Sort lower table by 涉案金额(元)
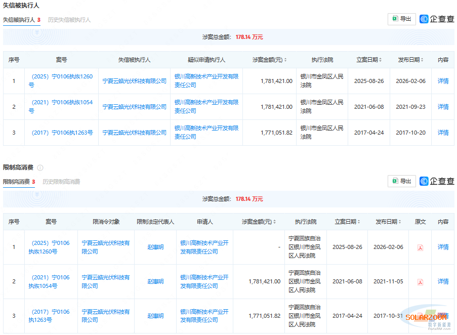The height and width of the screenshot is (335, 457). click(275, 222)
